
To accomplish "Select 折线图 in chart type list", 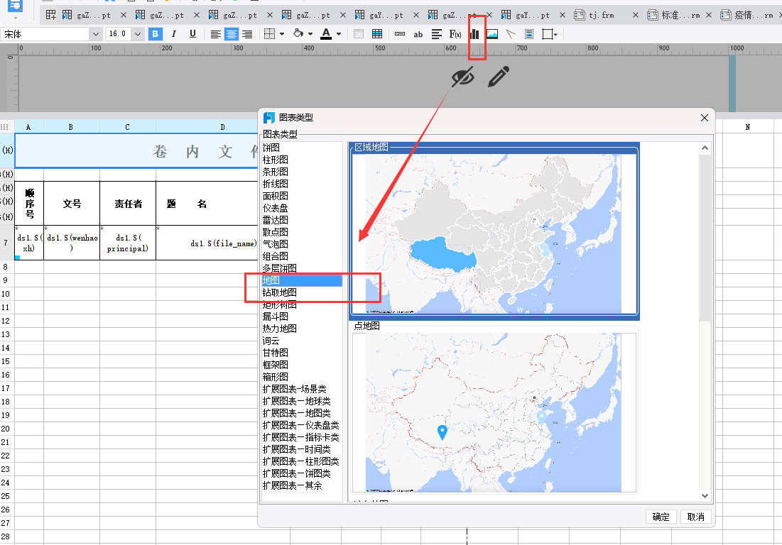I will (x=276, y=184).
